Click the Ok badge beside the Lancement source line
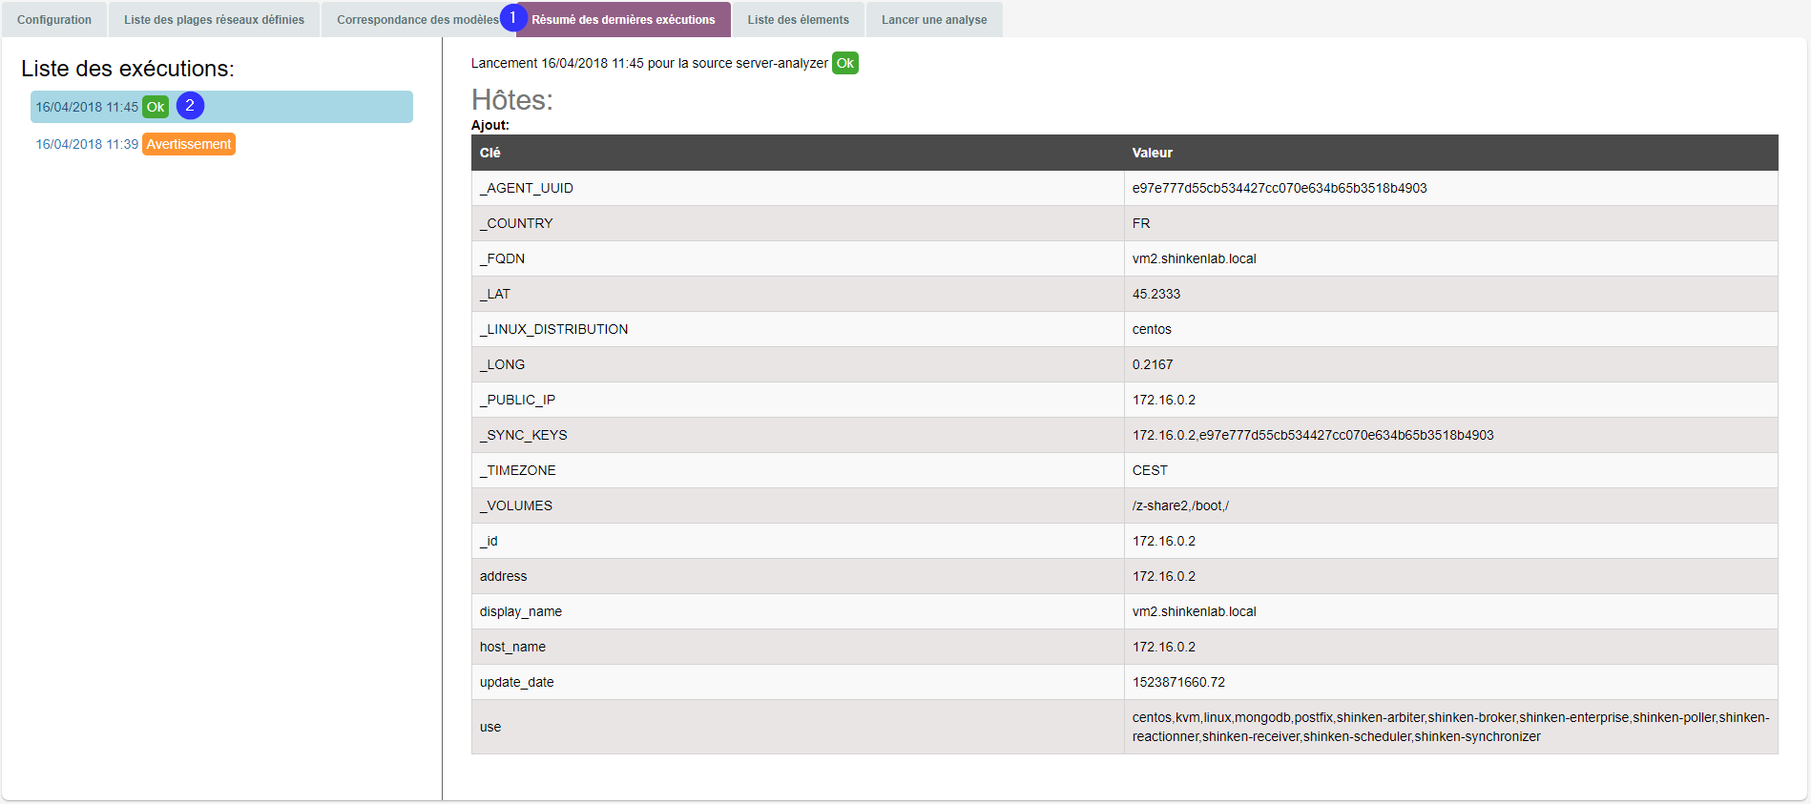The height and width of the screenshot is (804, 1811). point(845,63)
